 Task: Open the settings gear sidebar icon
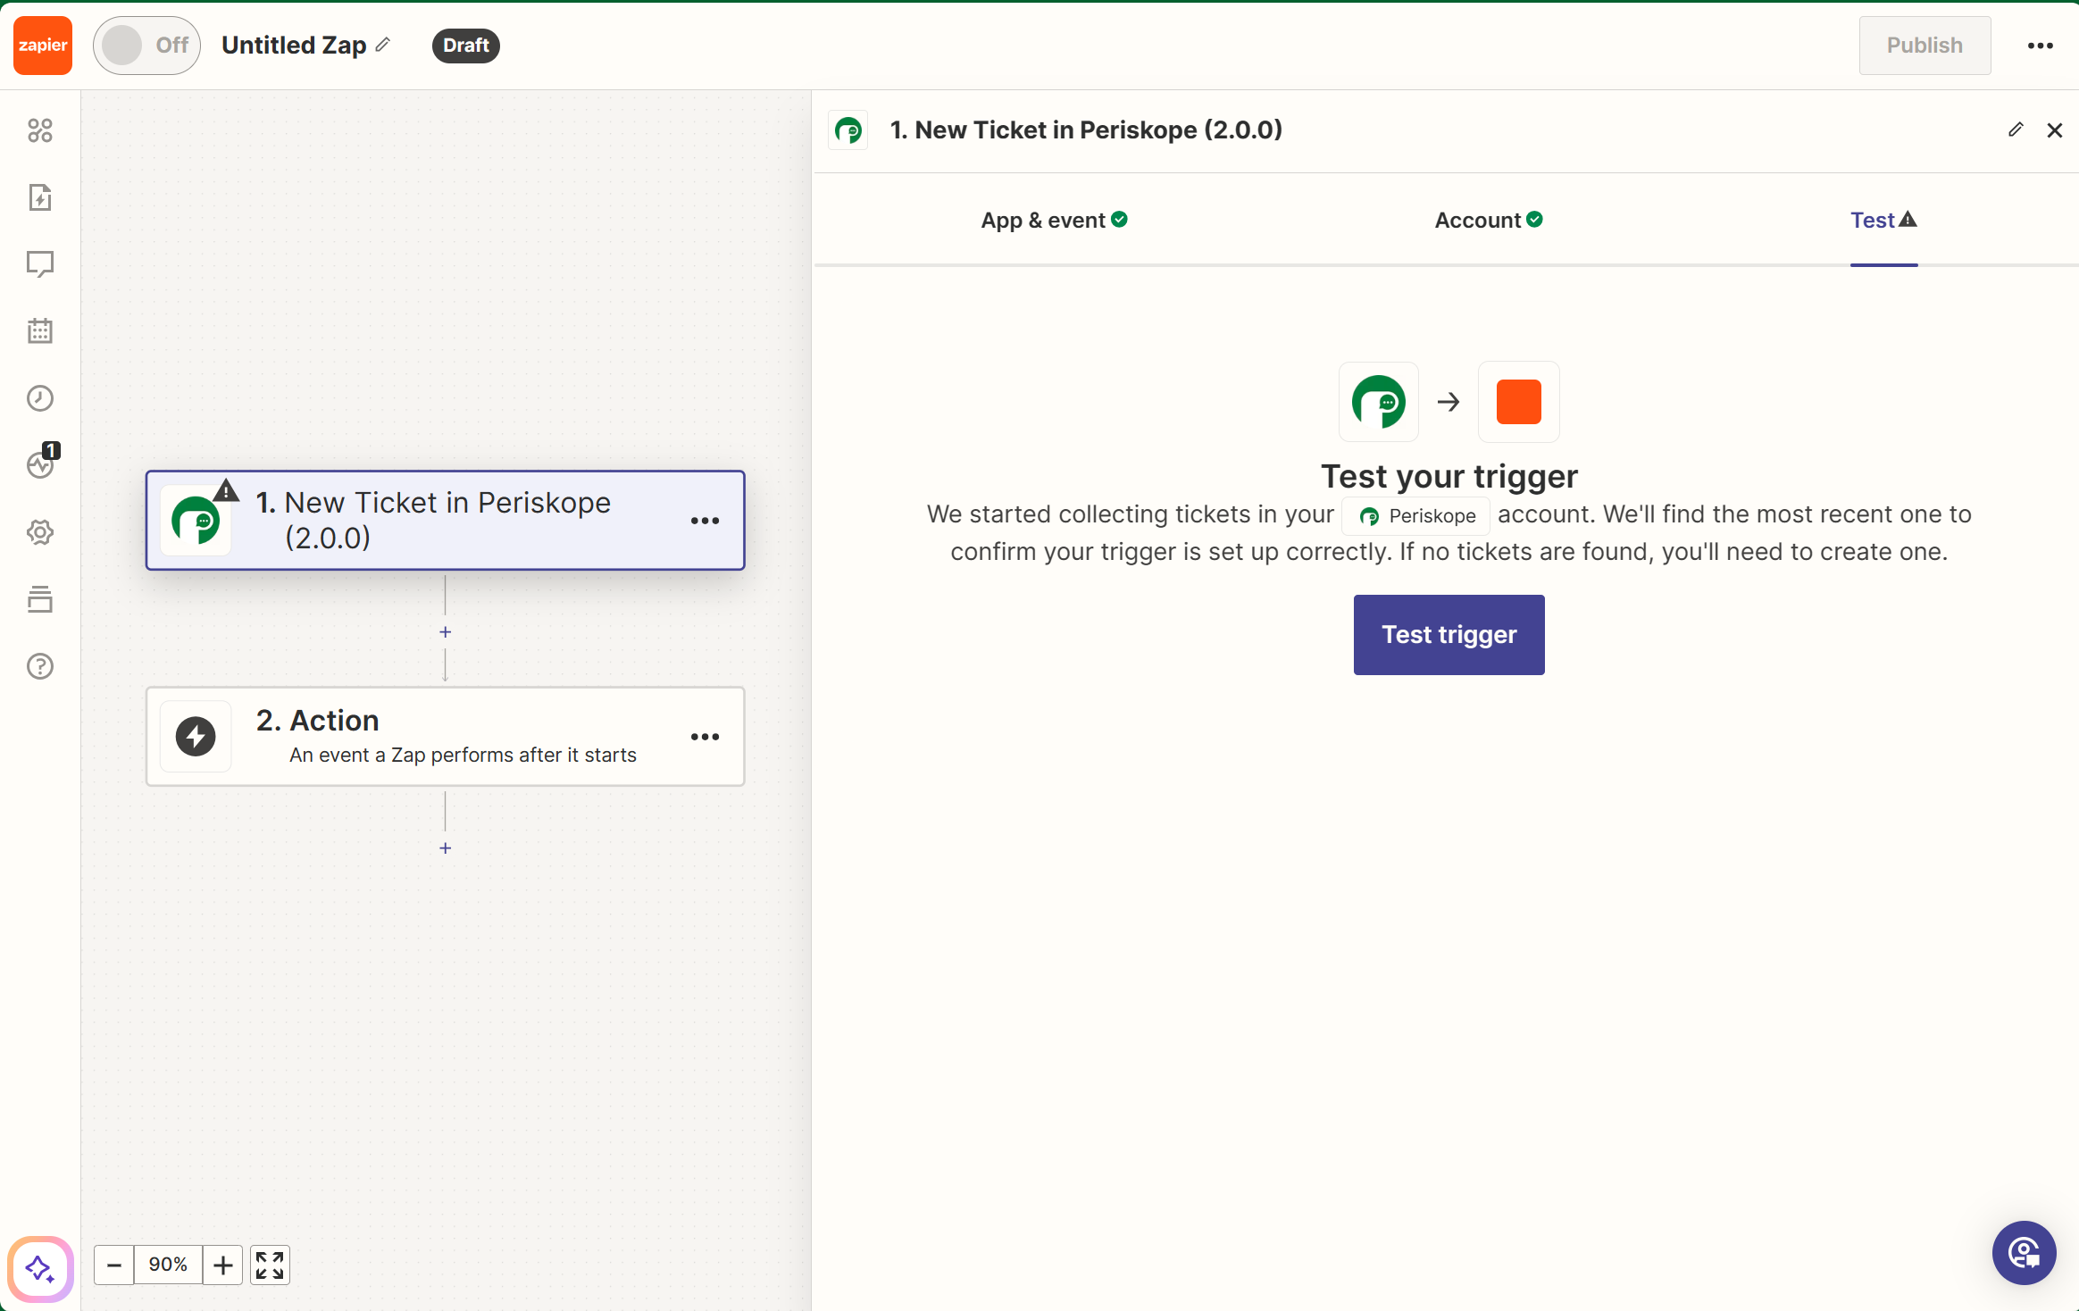click(40, 532)
